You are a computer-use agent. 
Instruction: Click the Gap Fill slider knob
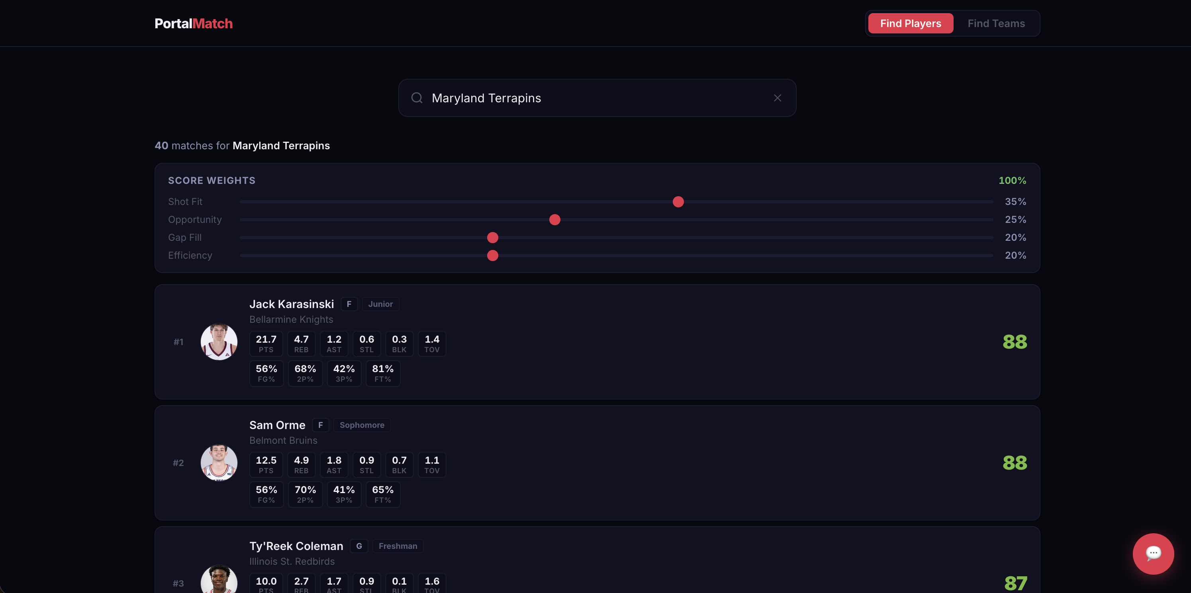(492, 238)
